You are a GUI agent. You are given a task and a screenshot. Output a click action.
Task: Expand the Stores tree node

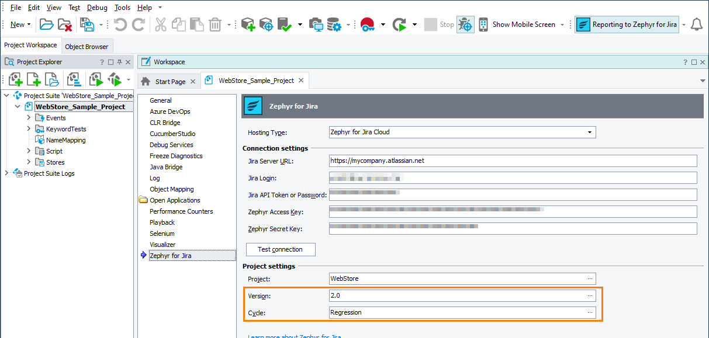click(x=29, y=162)
